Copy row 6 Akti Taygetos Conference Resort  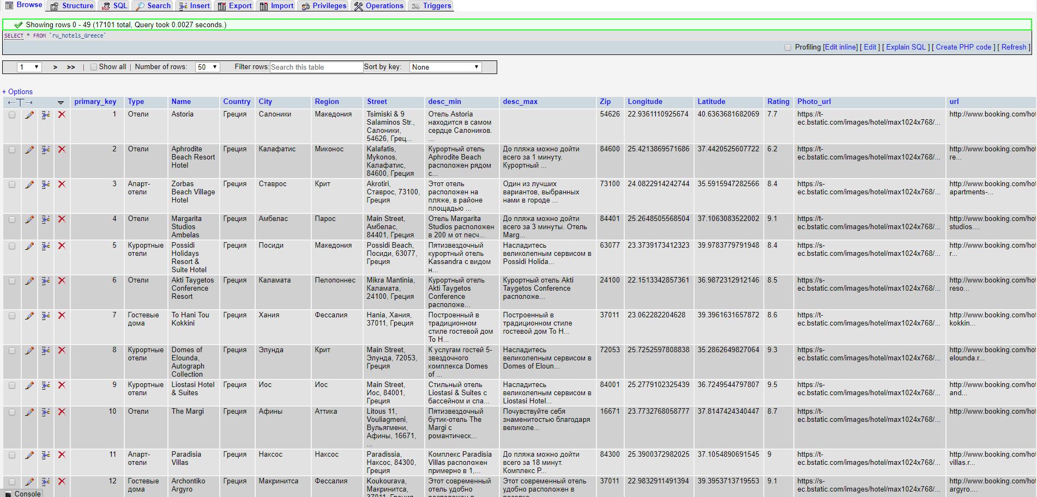pyautogui.click(x=46, y=281)
